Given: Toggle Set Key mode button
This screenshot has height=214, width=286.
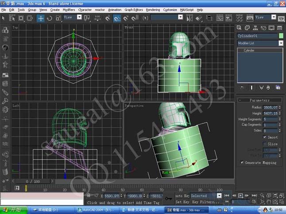Looking at the screenshot, I should [x=182, y=202].
